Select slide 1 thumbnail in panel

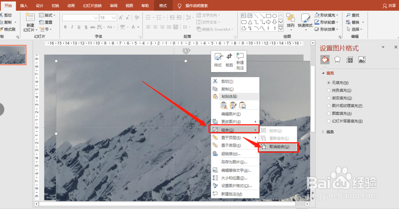point(13,55)
